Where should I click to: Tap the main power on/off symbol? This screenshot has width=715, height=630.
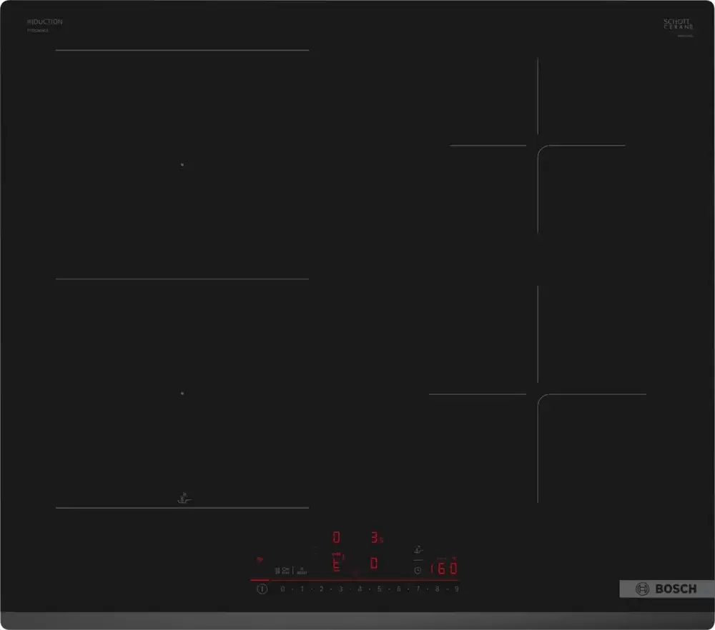(x=262, y=589)
